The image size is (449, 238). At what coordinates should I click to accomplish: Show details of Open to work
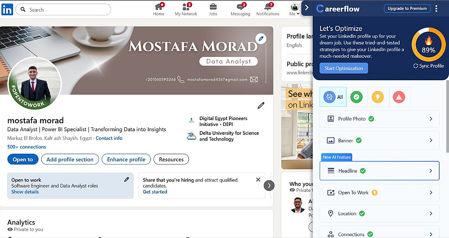coord(25,192)
